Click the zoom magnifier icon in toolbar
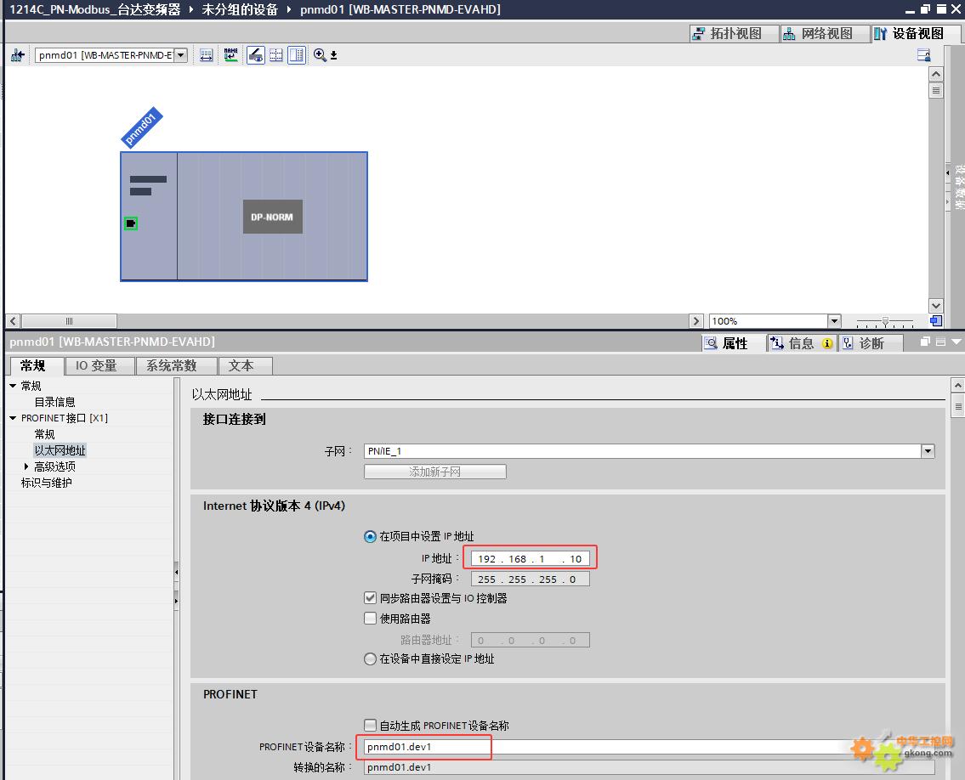965x780 pixels. pos(321,55)
